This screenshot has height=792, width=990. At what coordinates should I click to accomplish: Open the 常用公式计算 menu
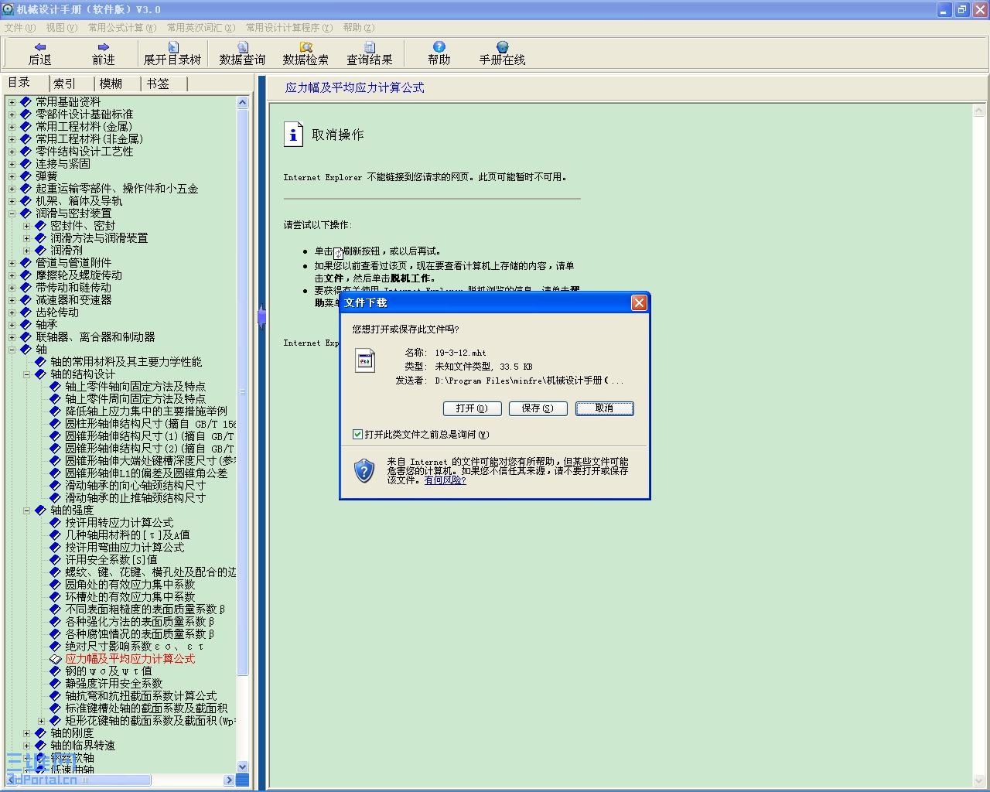121,28
